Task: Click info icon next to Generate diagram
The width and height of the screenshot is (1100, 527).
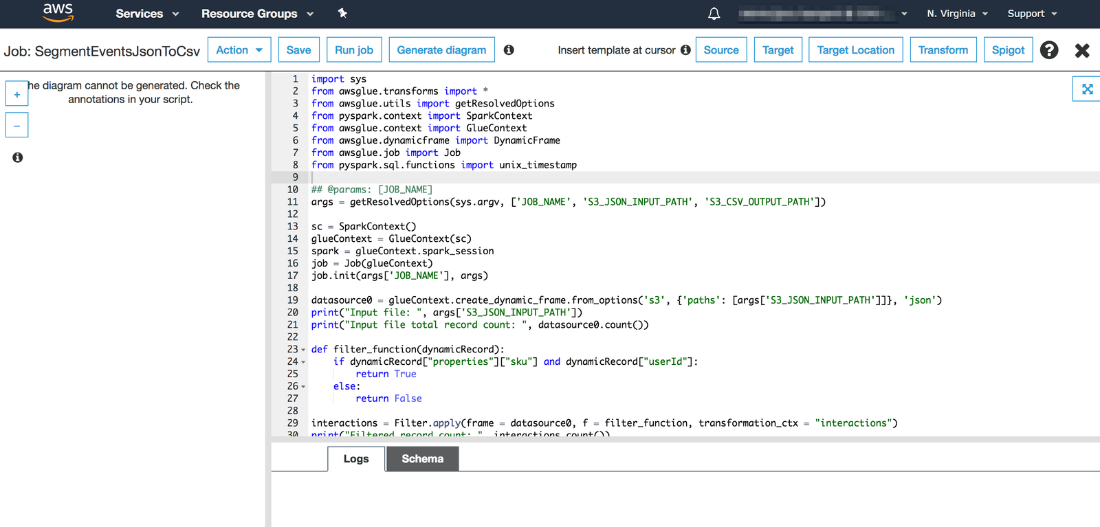Action: click(x=509, y=50)
